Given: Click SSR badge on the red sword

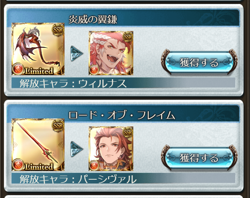Looking at the screenshot, I should click(x=58, y=125).
